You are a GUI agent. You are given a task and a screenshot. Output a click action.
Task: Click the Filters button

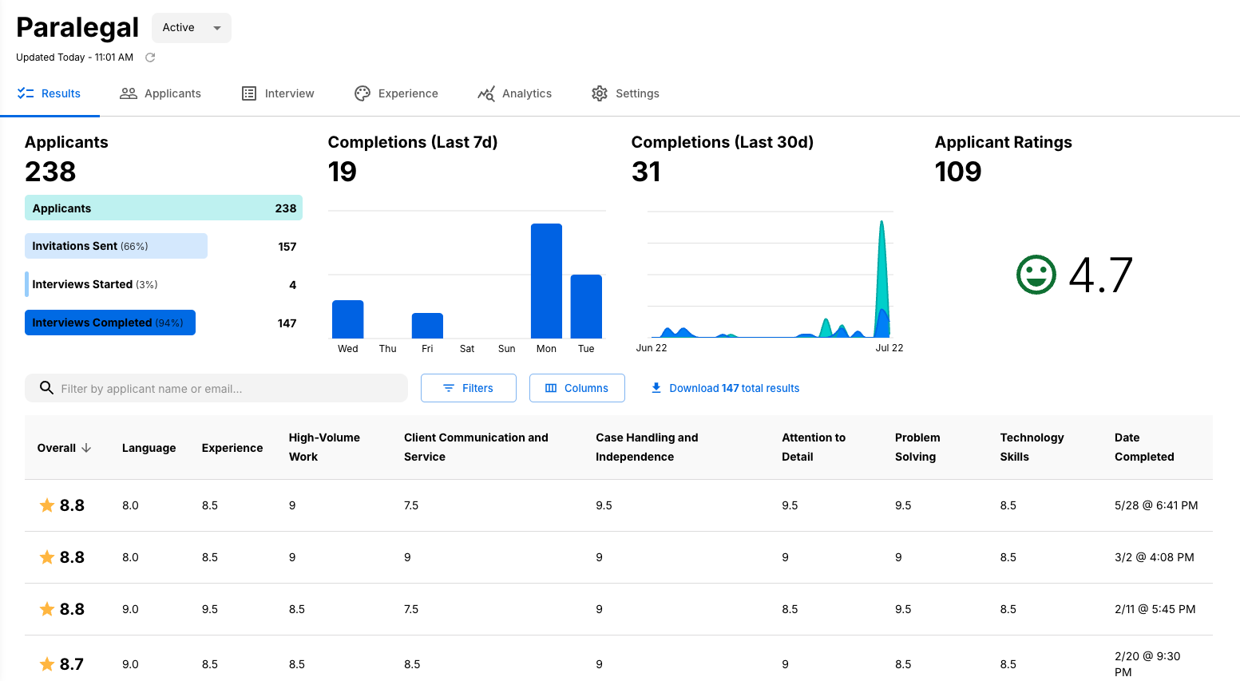point(468,388)
